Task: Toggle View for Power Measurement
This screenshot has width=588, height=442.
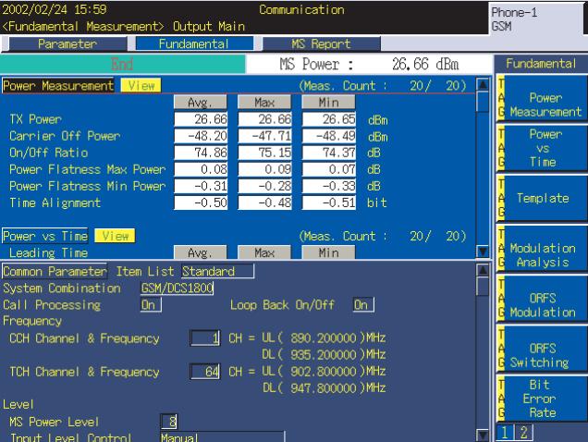Action: (141, 86)
